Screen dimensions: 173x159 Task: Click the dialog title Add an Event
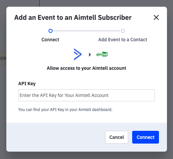(73, 17)
